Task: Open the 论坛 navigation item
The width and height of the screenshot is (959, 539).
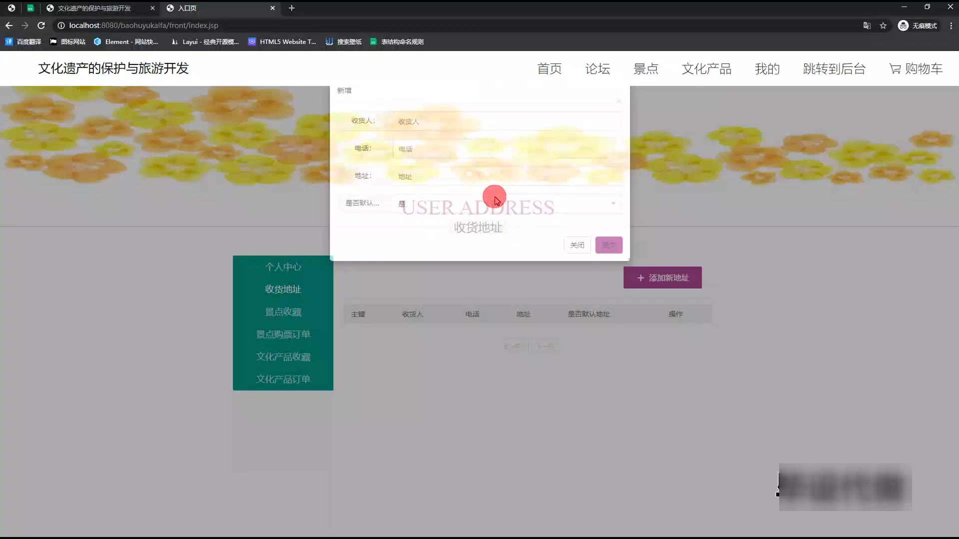Action: (597, 69)
